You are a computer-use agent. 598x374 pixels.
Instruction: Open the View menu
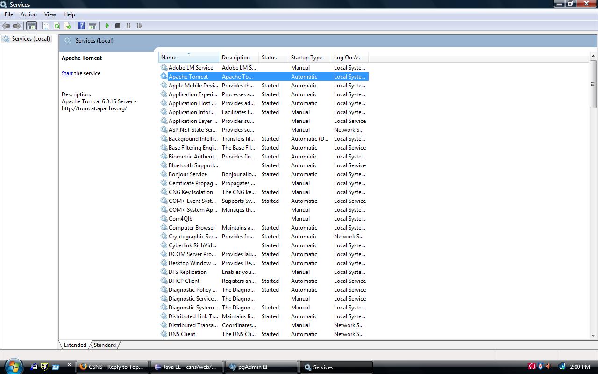(x=50, y=14)
